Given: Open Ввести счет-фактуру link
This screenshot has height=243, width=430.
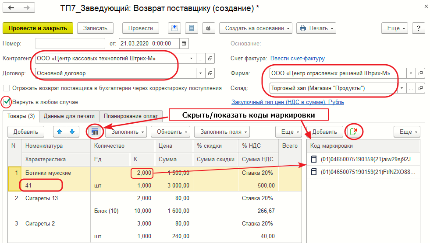Looking at the screenshot, I should 298,58.
